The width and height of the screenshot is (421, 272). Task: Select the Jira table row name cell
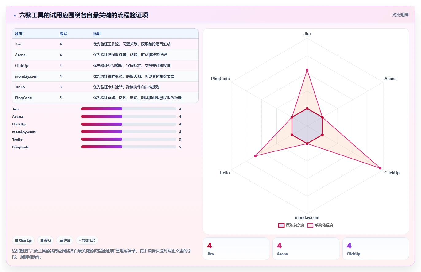coord(18,44)
